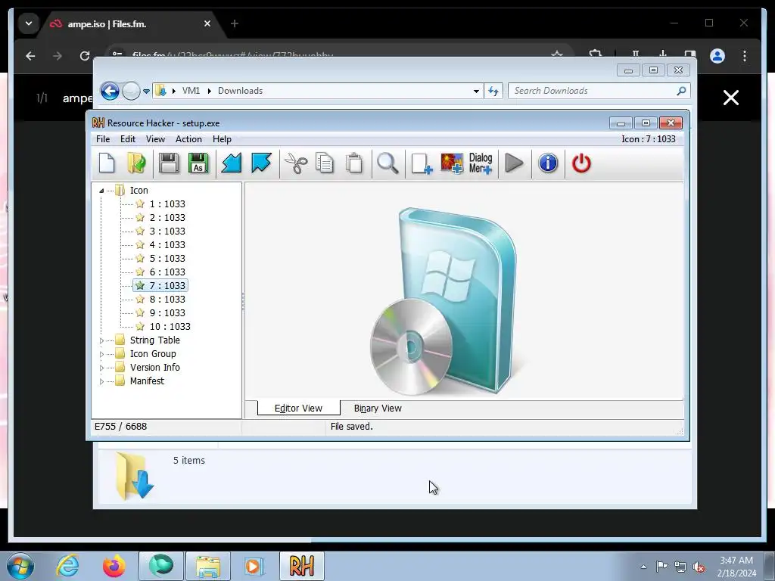Expand the Manifest folder
The image size is (775, 581).
[x=101, y=381]
